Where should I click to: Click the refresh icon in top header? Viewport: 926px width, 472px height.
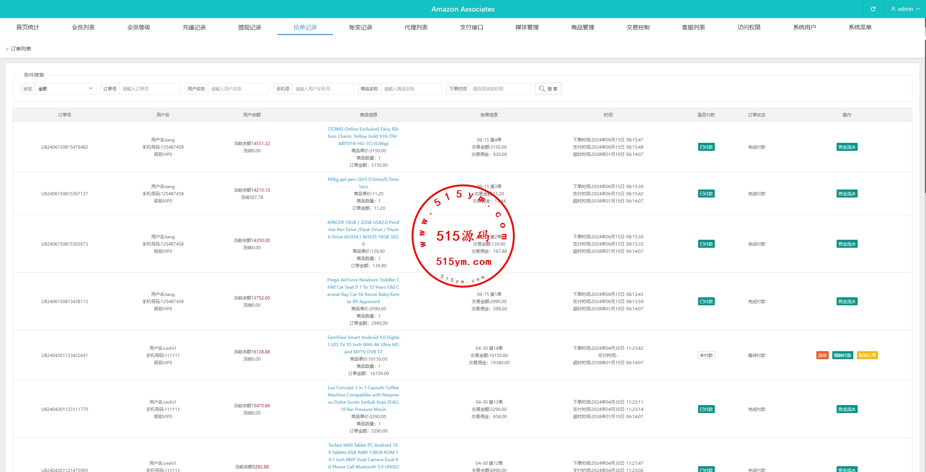point(873,9)
